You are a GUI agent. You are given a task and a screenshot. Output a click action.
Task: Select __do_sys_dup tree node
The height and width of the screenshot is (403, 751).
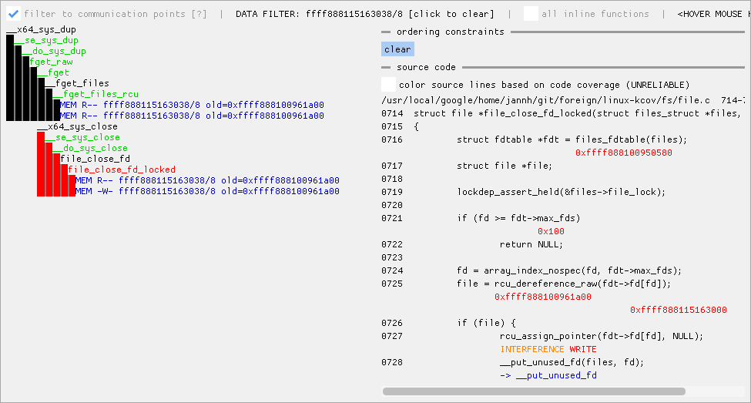point(54,51)
